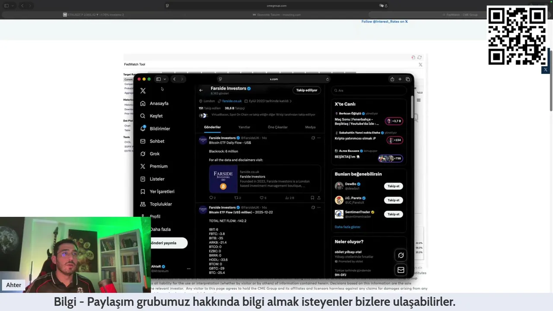Like the Bitcoin ETF Daily Flow post

[x=263, y=198]
